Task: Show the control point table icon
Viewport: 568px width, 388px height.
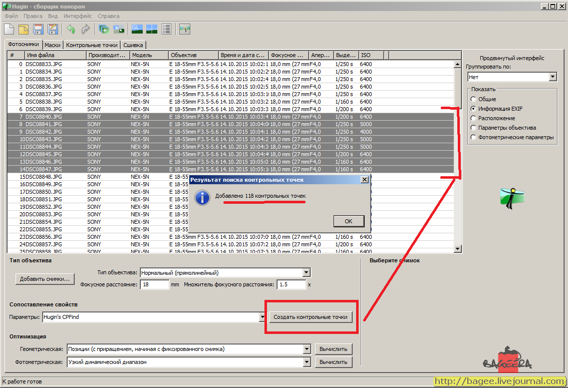Action: click(167, 29)
